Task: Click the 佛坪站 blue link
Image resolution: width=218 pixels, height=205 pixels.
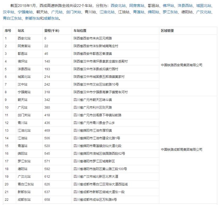Action: (168, 6)
